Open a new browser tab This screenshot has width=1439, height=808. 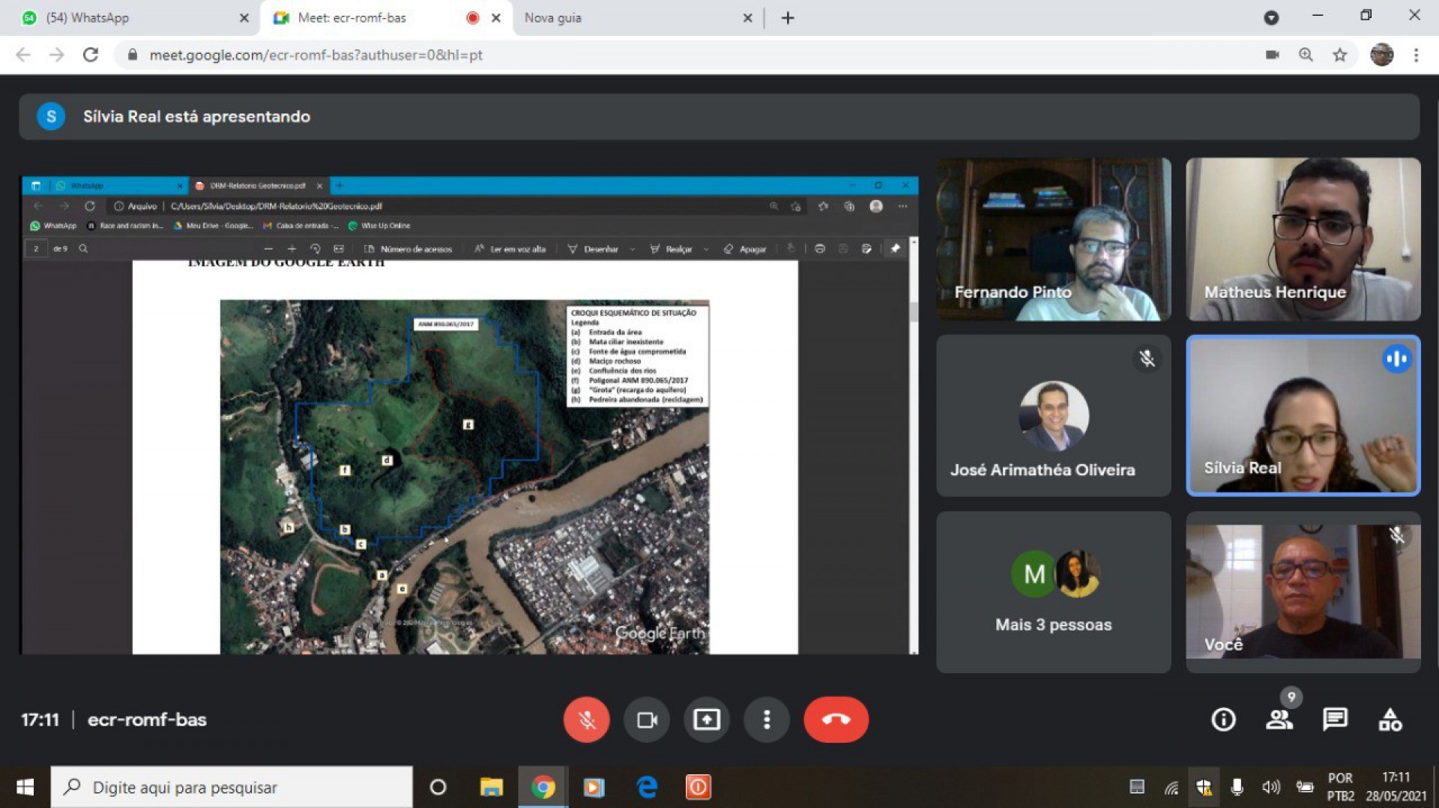(x=788, y=18)
